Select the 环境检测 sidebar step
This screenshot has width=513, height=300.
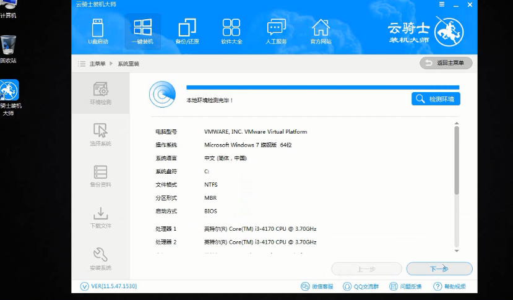(x=100, y=93)
